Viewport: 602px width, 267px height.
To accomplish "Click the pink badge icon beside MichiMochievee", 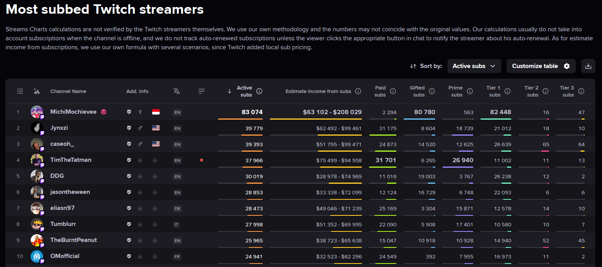I will tap(104, 112).
